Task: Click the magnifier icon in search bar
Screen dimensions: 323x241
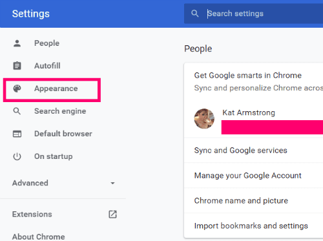Action: point(195,14)
